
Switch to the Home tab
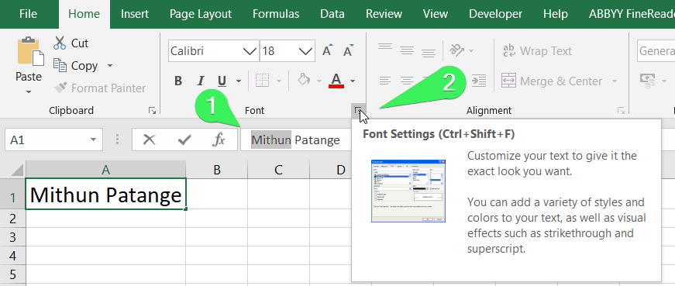click(84, 14)
